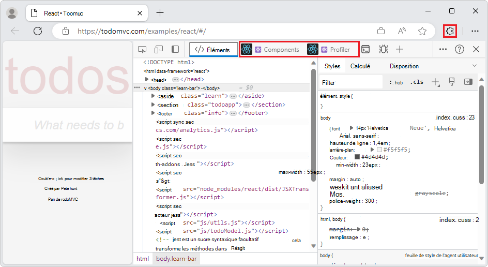Image resolution: width=488 pixels, height=267 pixels.
Task: Toggle the .cls classes button
Action: point(417,82)
